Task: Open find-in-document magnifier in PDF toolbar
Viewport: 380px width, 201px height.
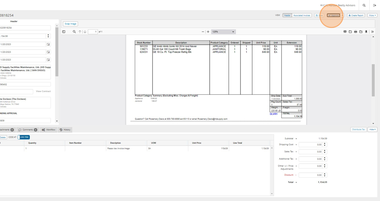Action: (74, 32)
